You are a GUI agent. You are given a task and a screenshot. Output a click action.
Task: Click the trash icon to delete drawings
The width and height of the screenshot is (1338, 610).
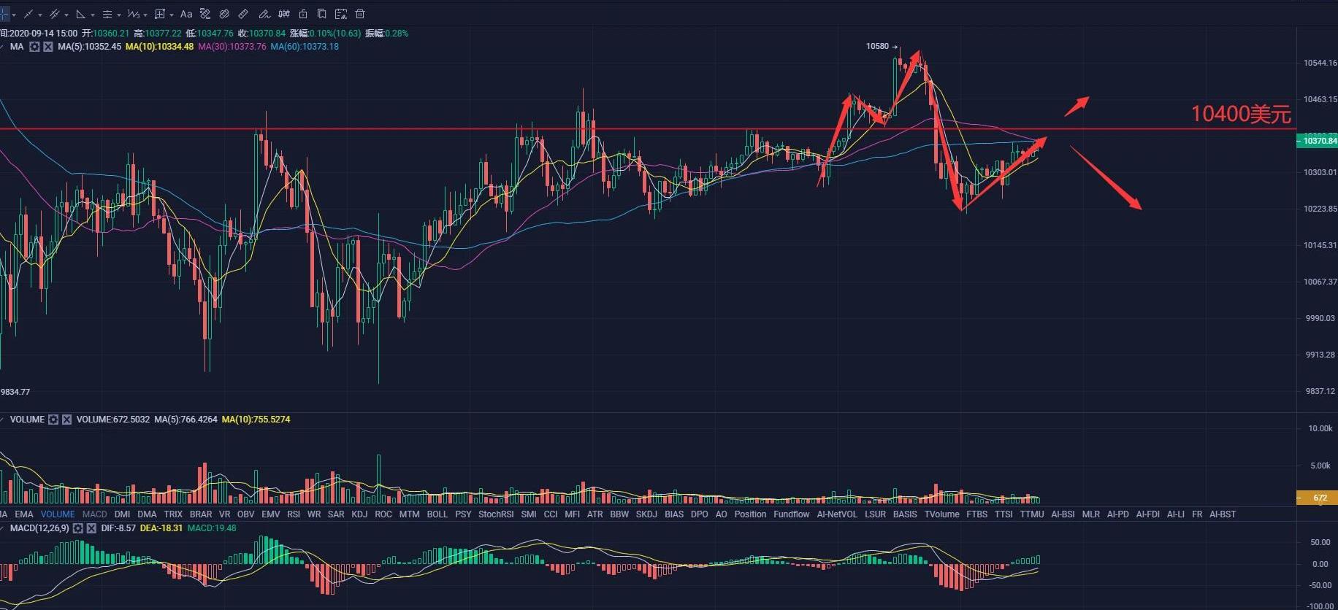[x=360, y=14]
